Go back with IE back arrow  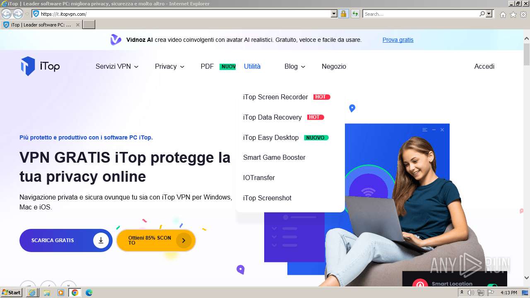coord(6,14)
